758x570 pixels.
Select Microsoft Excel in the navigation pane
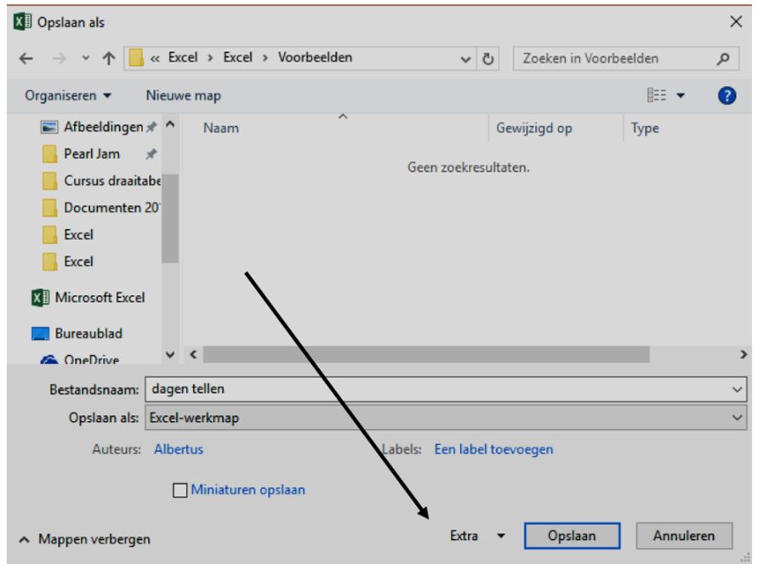pyautogui.click(x=99, y=298)
